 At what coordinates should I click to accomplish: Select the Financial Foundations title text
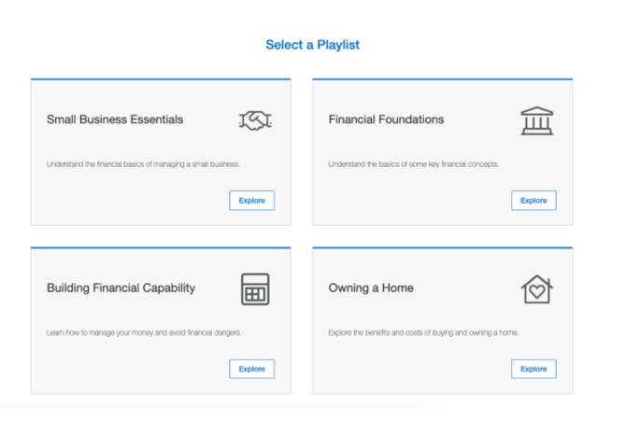386,119
